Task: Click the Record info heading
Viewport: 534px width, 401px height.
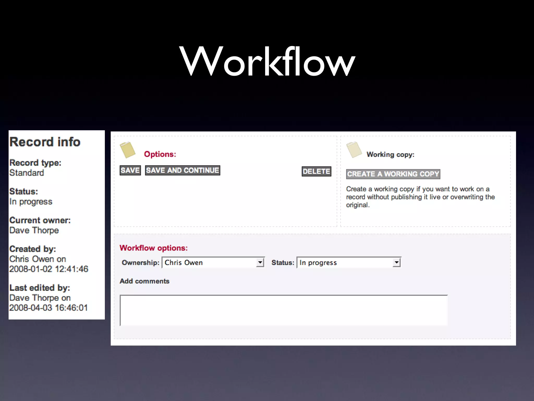Action: [45, 142]
